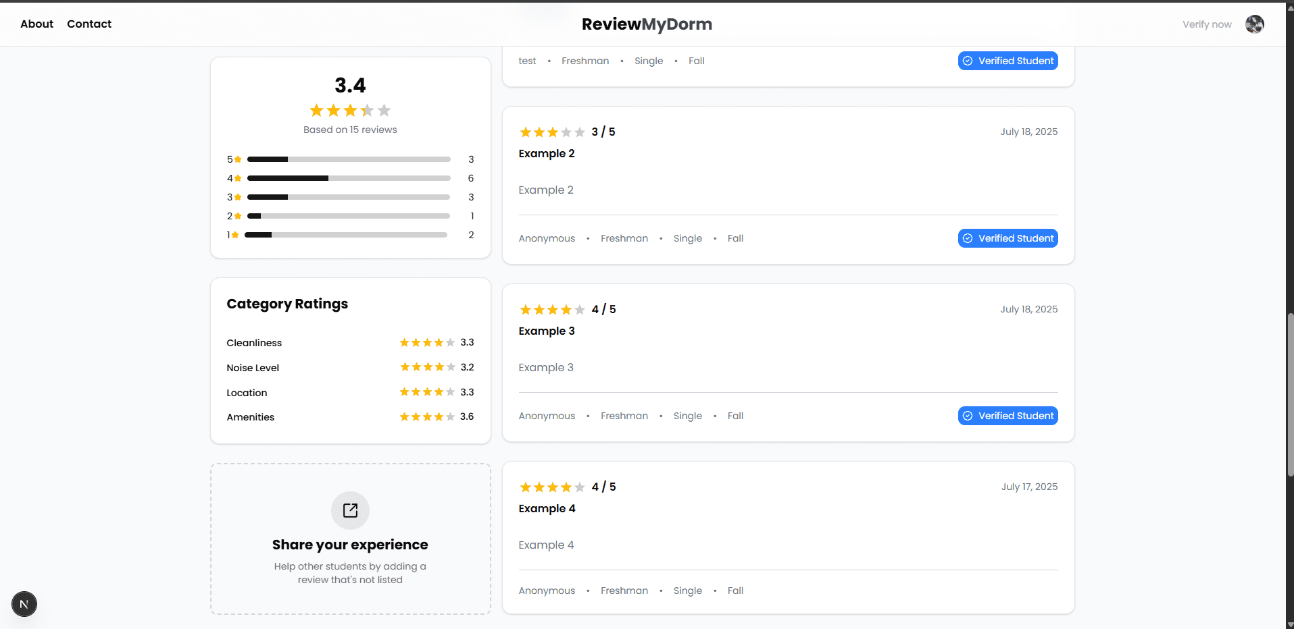This screenshot has width=1294, height=629.
Task: Go to ReviewMyDorm home logo
Action: click(647, 24)
